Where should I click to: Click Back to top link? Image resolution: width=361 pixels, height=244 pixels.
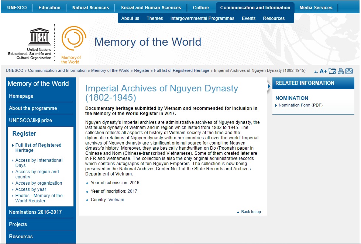coord(251,212)
